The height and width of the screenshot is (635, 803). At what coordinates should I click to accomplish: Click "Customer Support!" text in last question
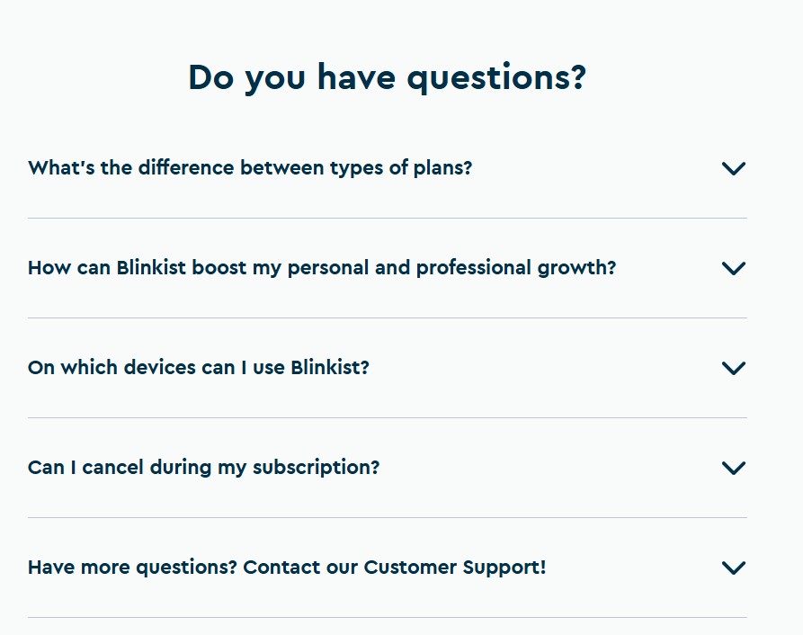tap(455, 568)
